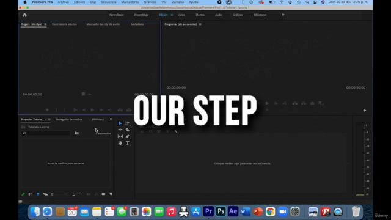Click Source monitor left timecode

click(x=32, y=94)
